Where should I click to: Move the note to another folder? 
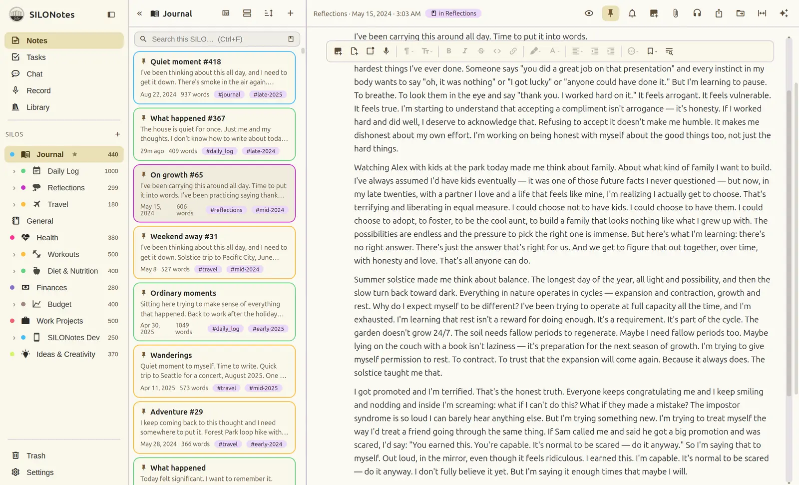(x=741, y=13)
